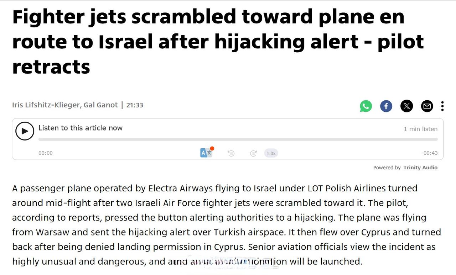Share the article on X

[x=406, y=106]
